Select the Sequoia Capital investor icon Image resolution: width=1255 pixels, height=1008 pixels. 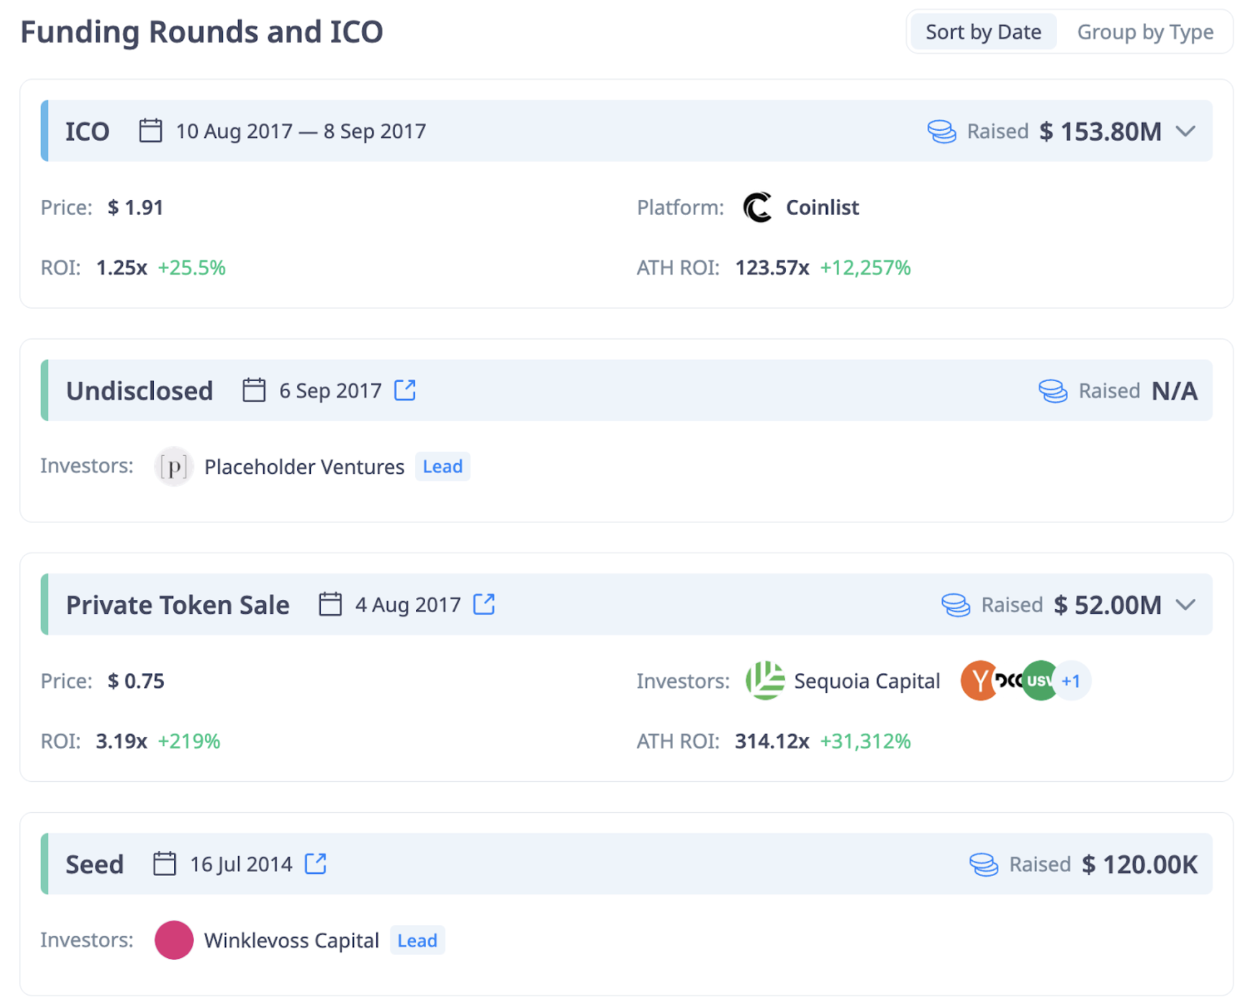coord(765,681)
